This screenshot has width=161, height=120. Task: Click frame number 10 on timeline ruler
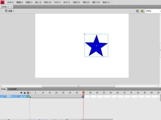tap(43, 93)
